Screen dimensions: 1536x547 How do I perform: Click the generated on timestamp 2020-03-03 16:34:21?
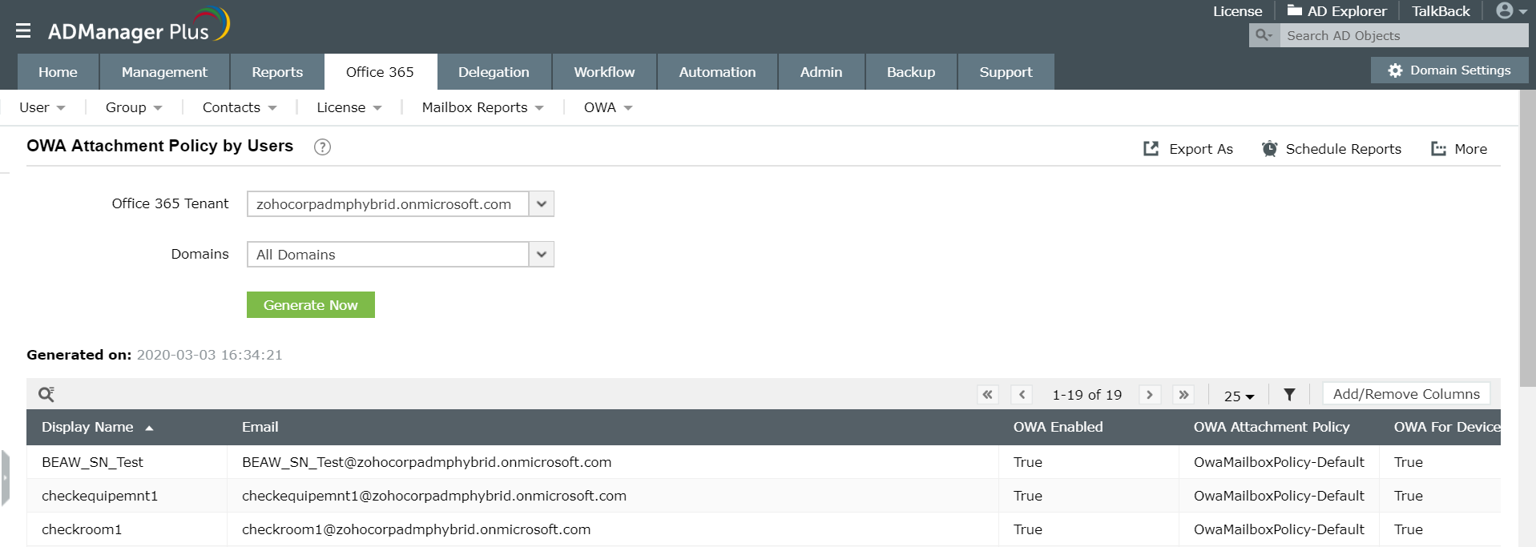209,355
